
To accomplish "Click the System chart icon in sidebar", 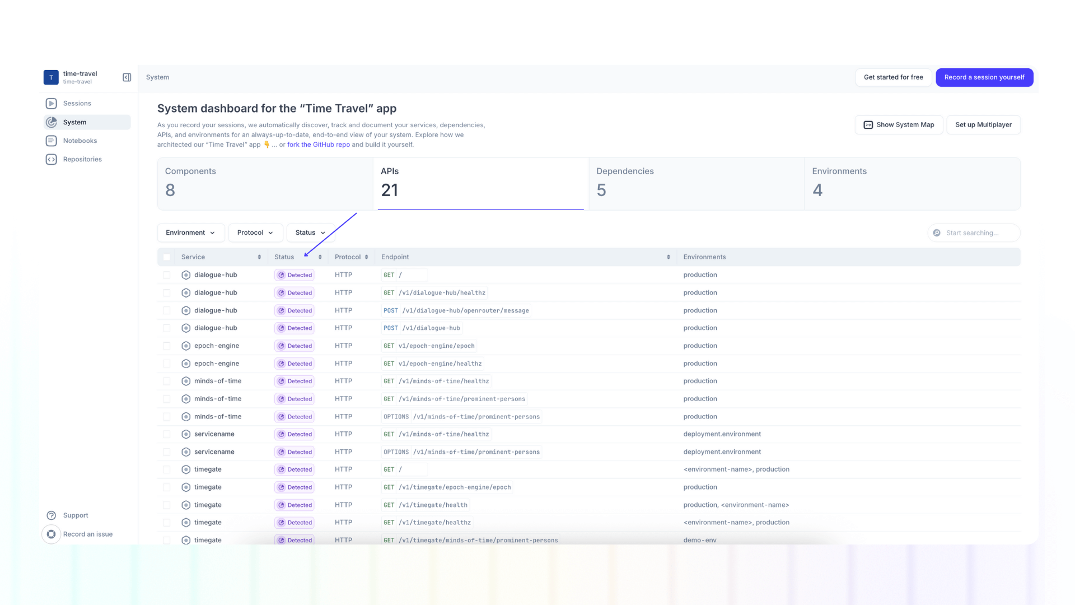I will (x=52, y=122).
